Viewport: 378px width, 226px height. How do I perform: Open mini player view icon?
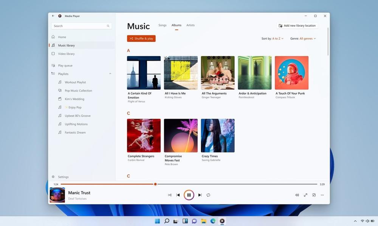314,195
